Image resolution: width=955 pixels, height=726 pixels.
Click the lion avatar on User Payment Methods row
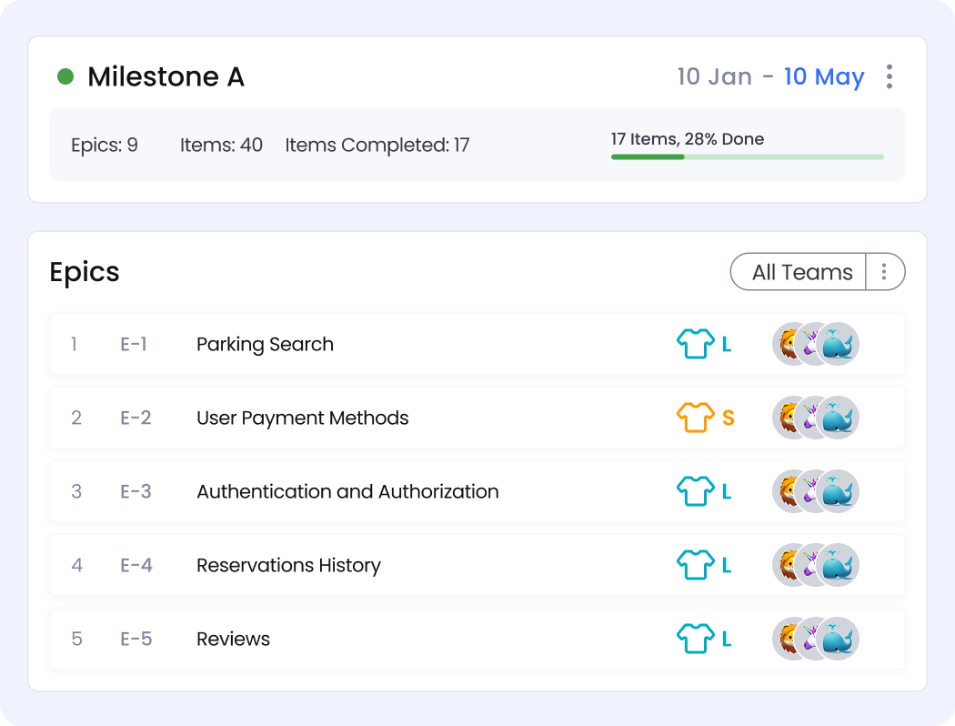[786, 418]
